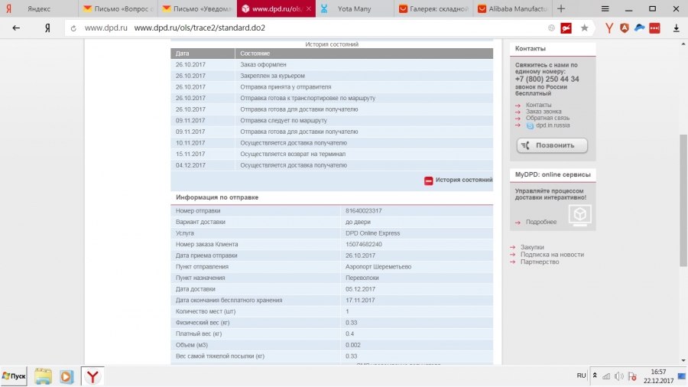Click the 'Состояние' column header
This screenshot has height=387, width=688.
(x=364, y=54)
